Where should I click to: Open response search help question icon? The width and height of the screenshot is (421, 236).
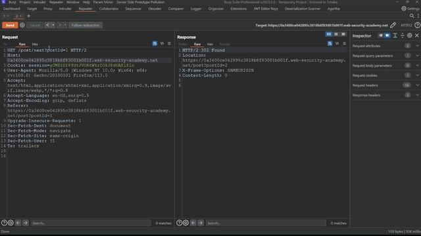point(179,223)
